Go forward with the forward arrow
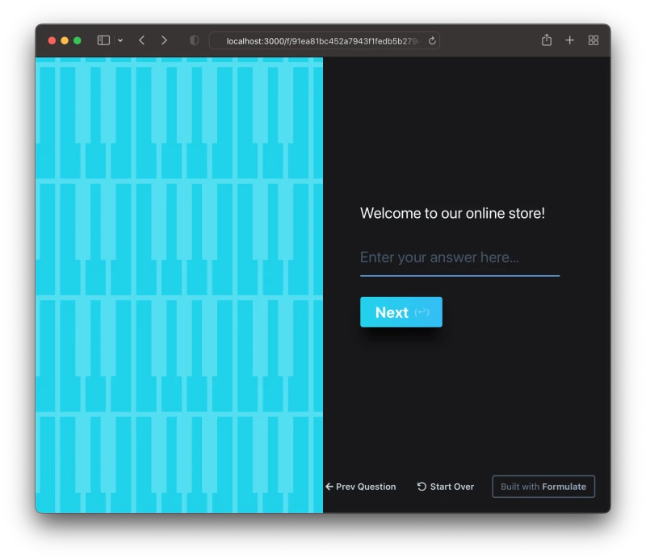This screenshot has height=560, width=646. click(x=164, y=40)
